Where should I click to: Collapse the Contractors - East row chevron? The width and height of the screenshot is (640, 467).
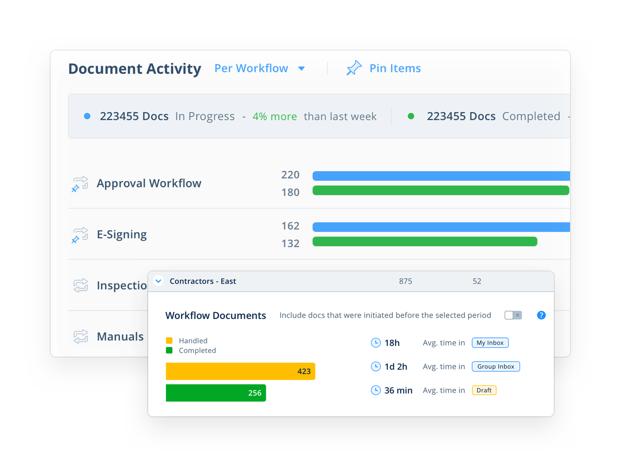159,281
